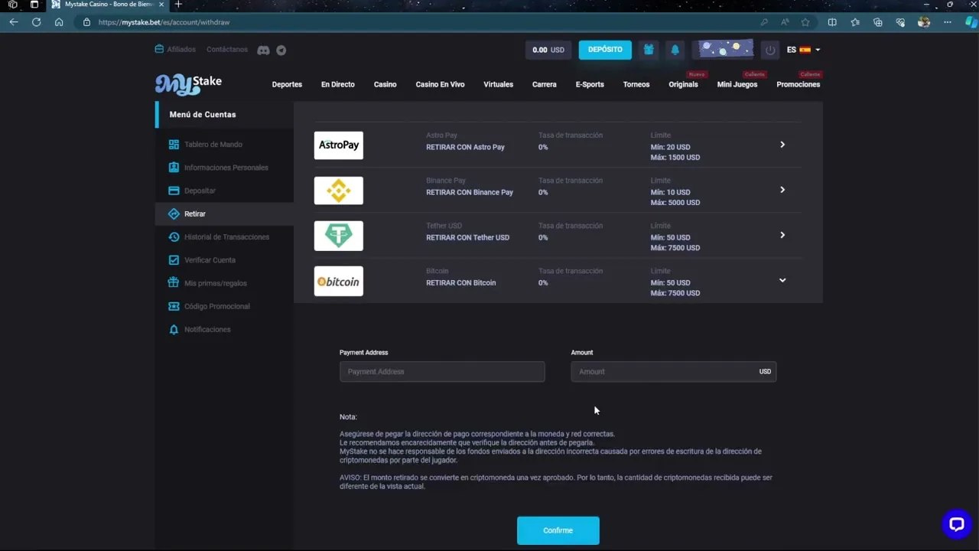
Task: Reload the page with refresh icon
Action: [36, 22]
